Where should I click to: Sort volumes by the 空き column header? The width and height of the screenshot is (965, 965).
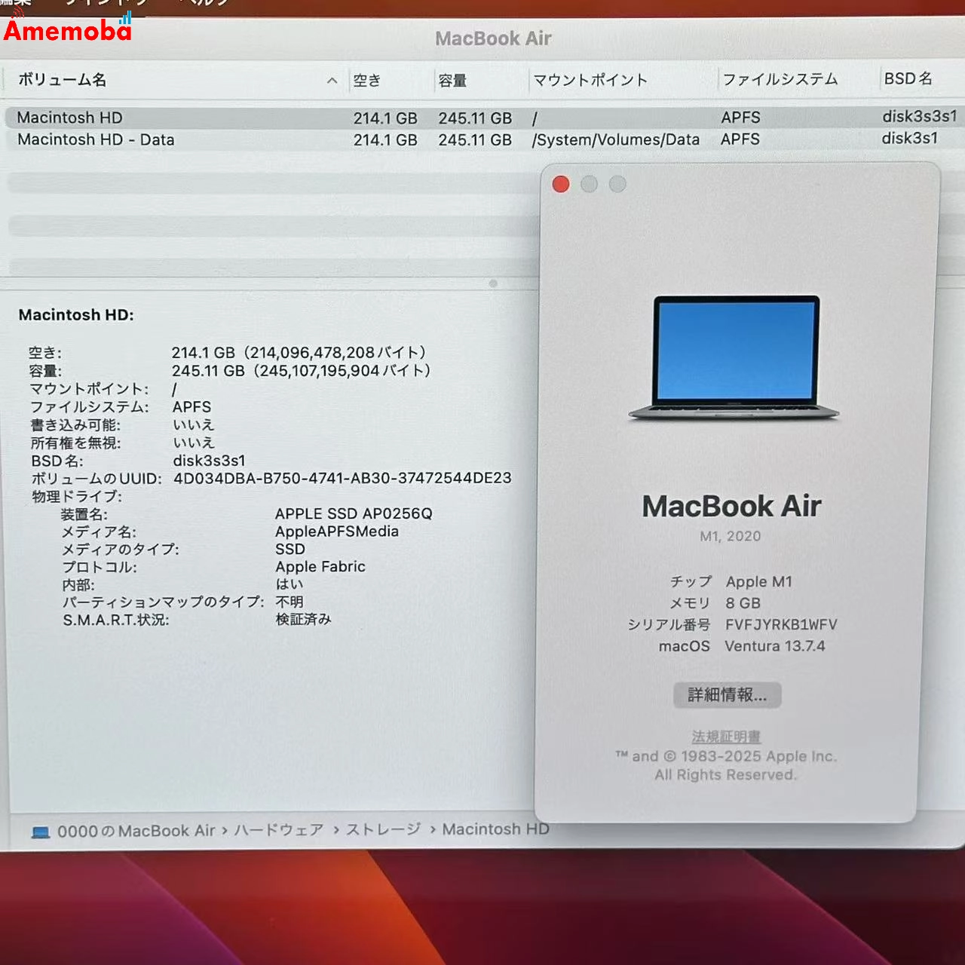[x=368, y=80]
